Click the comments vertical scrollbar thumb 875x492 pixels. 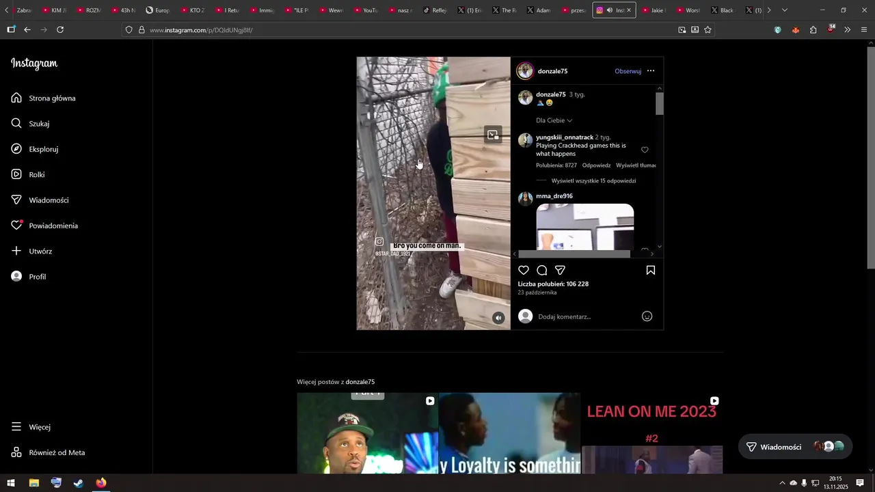point(660,104)
